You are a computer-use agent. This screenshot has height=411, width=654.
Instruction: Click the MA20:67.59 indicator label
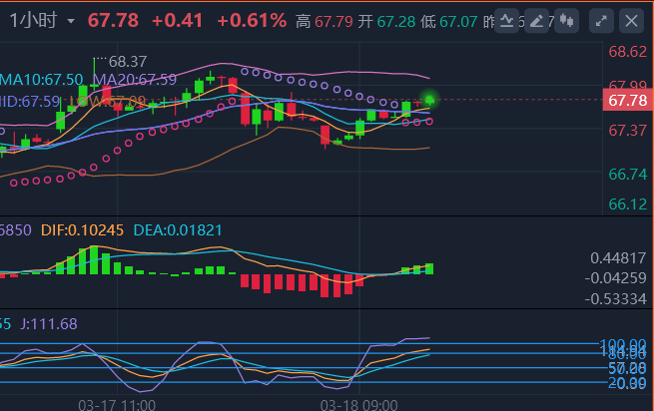click(134, 79)
